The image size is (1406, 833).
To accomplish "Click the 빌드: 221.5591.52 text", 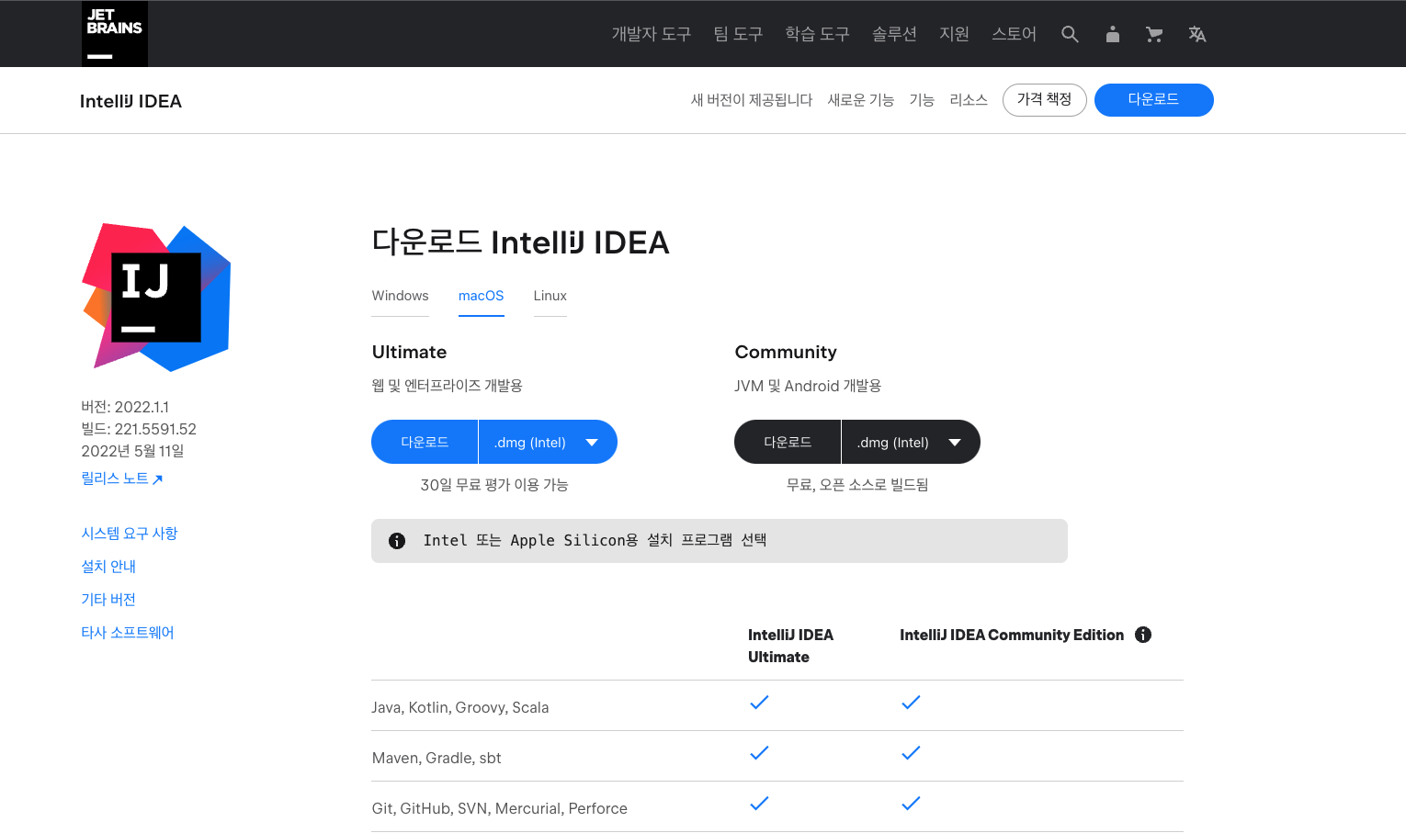I will click(x=139, y=429).
